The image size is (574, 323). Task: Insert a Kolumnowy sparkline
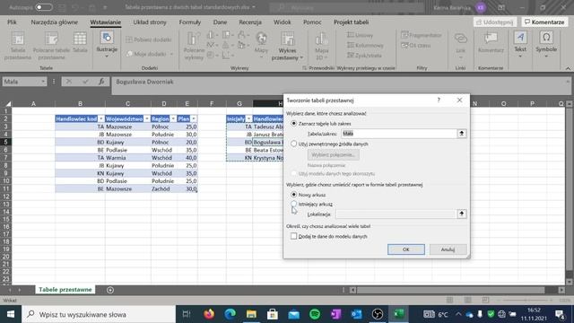pos(365,46)
